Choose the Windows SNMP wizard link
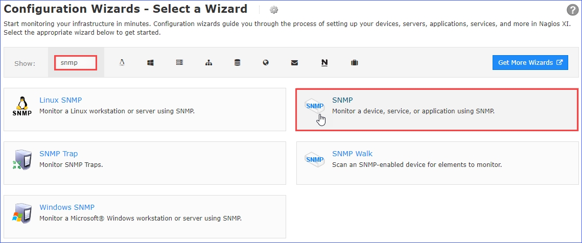Image resolution: width=582 pixels, height=243 pixels. click(66, 207)
